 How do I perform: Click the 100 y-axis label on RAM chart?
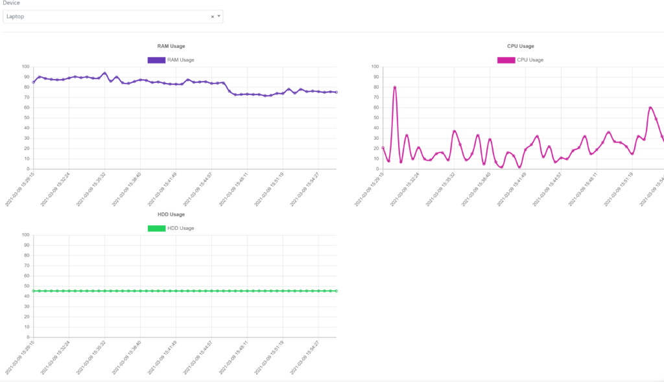pyautogui.click(x=26, y=67)
